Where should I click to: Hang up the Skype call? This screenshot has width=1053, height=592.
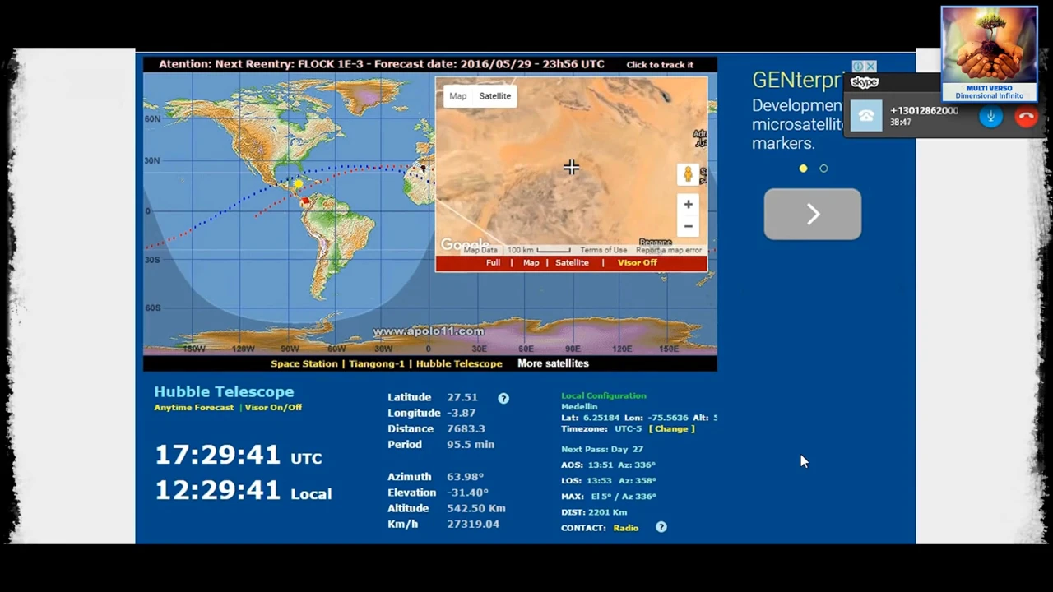click(1026, 117)
